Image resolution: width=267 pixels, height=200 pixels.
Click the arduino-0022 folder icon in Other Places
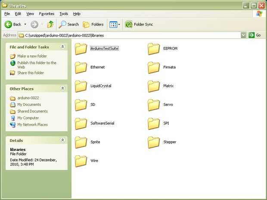(x=12, y=98)
